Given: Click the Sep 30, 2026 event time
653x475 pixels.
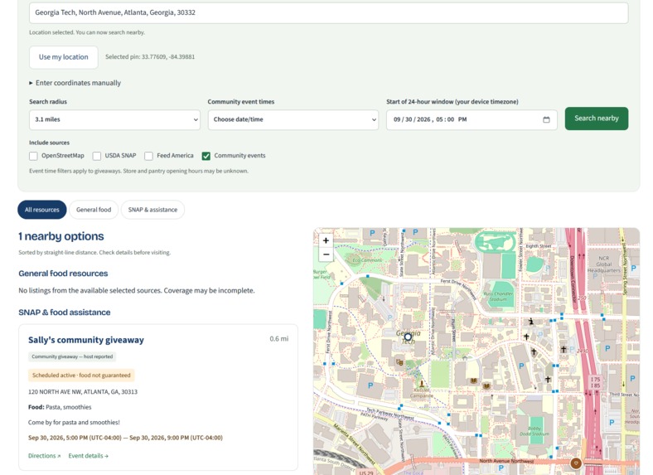Looking at the screenshot, I should [x=125, y=438].
